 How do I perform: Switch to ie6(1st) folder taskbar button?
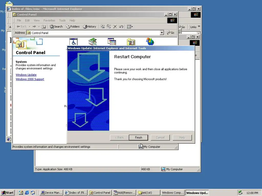click(148, 193)
